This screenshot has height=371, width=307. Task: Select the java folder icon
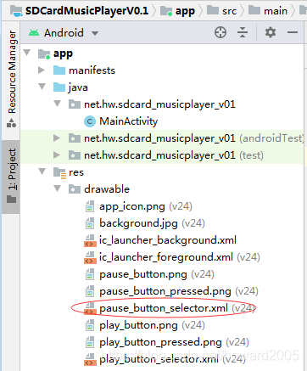point(59,87)
